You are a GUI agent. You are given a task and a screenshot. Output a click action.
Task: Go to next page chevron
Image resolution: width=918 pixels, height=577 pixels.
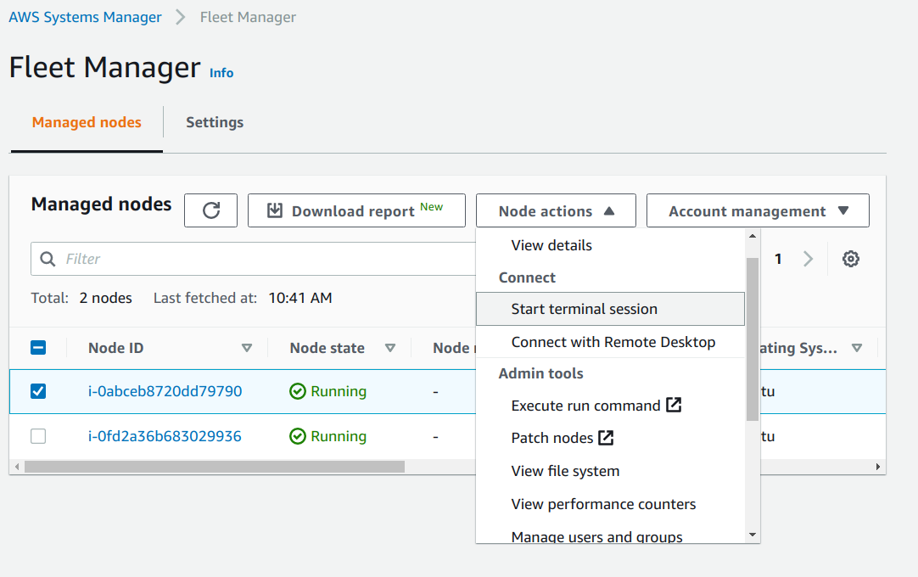pos(808,258)
